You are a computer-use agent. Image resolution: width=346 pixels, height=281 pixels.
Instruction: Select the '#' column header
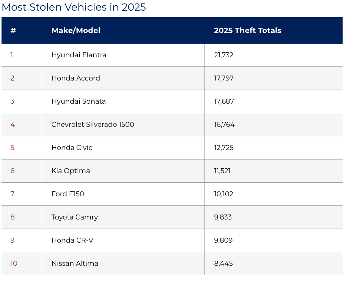click(x=13, y=30)
